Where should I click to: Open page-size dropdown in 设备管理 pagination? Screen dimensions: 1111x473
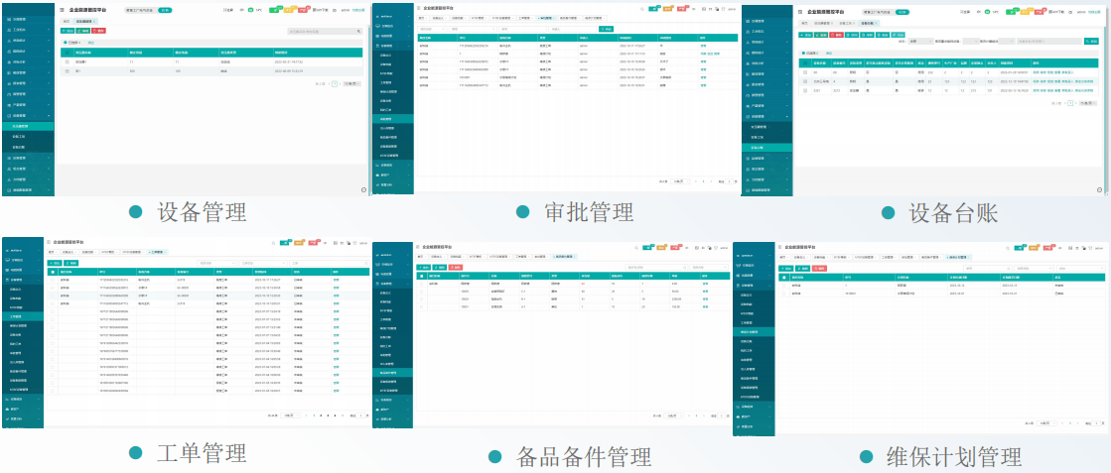352,84
